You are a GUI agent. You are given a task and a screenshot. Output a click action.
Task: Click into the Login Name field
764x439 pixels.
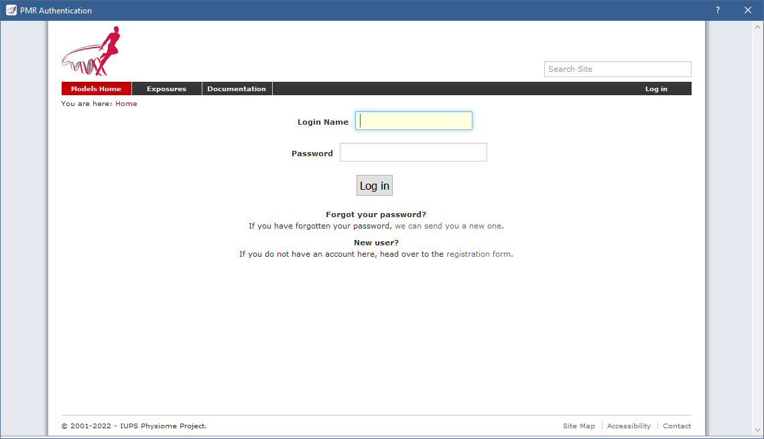413,121
